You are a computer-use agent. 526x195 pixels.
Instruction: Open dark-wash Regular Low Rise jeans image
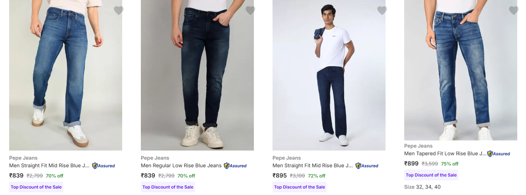[197, 76]
